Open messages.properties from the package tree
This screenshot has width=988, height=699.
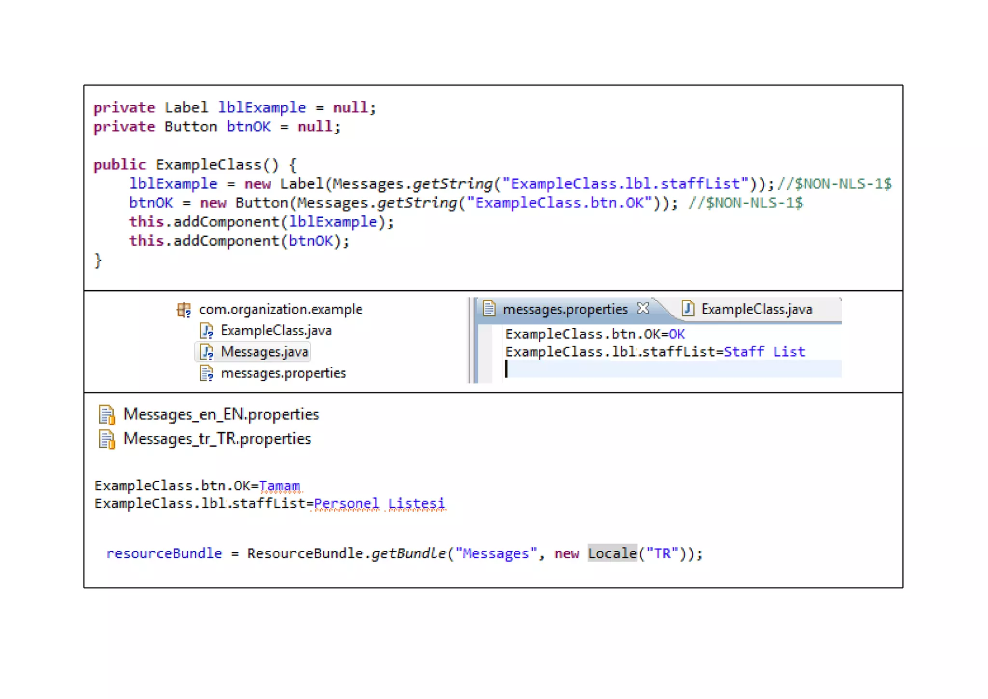coord(283,373)
